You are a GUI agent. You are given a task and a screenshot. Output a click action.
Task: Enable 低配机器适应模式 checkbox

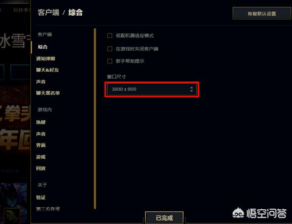(110, 35)
